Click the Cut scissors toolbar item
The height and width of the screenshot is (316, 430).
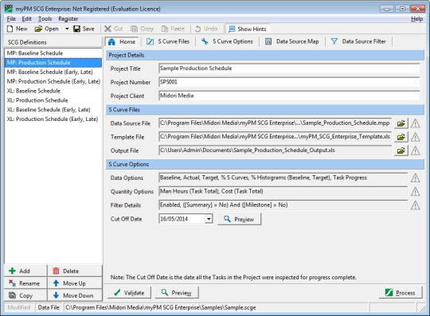click(x=114, y=29)
